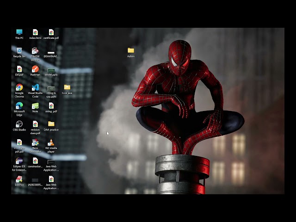Screen dimensions: 296x222
Task: Select the Ashim folder on desktop
Action: tap(131, 52)
